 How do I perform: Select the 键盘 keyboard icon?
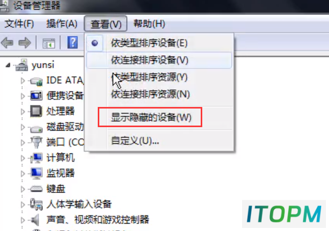point(36,189)
